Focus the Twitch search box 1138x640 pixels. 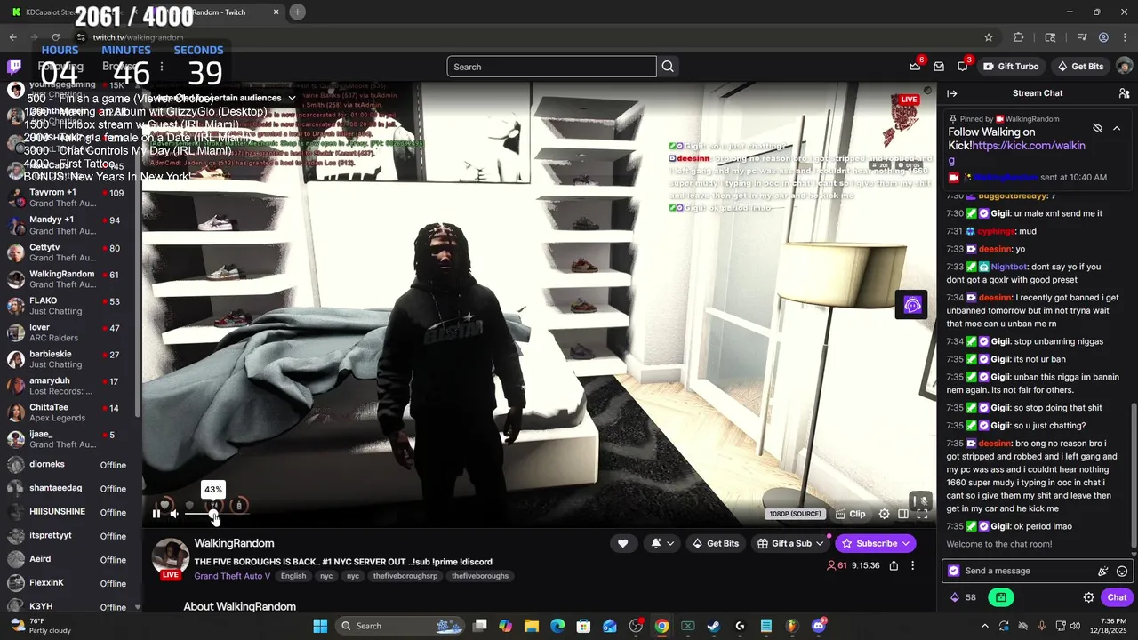click(x=551, y=67)
